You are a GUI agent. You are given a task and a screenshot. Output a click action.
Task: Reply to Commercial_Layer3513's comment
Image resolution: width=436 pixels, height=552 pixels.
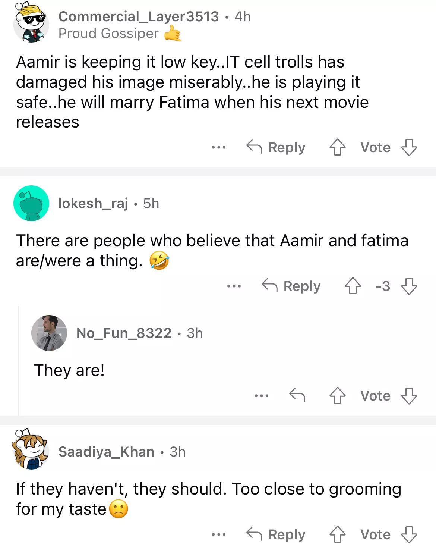click(276, 147)
